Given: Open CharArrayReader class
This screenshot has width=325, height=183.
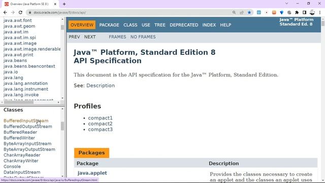Looking at the screenshot, I should click(x=22, y=155).
